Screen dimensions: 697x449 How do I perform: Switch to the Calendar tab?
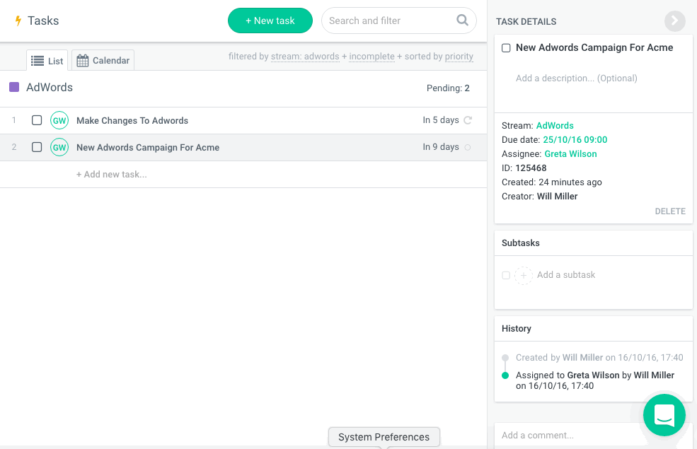(x=103, y=61)
